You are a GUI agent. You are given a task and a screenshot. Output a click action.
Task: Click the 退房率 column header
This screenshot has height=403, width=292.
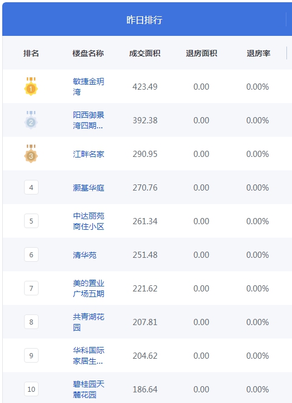(x=258, y=53)
